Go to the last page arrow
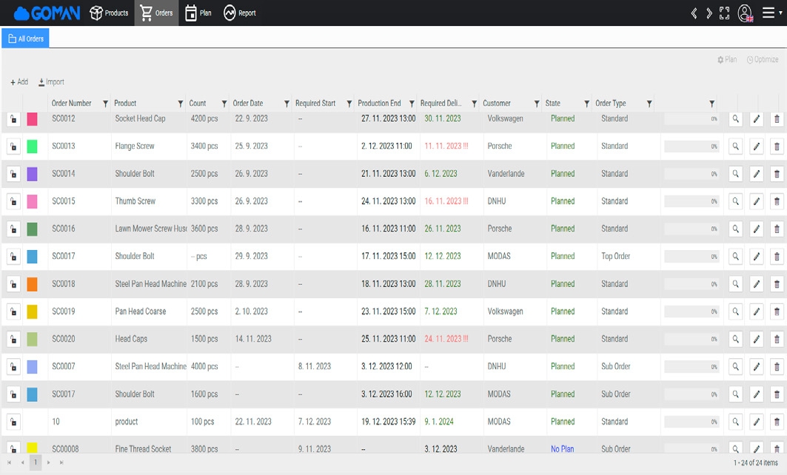Viewport: 787px width, 475px height. [x=61, y=462]
